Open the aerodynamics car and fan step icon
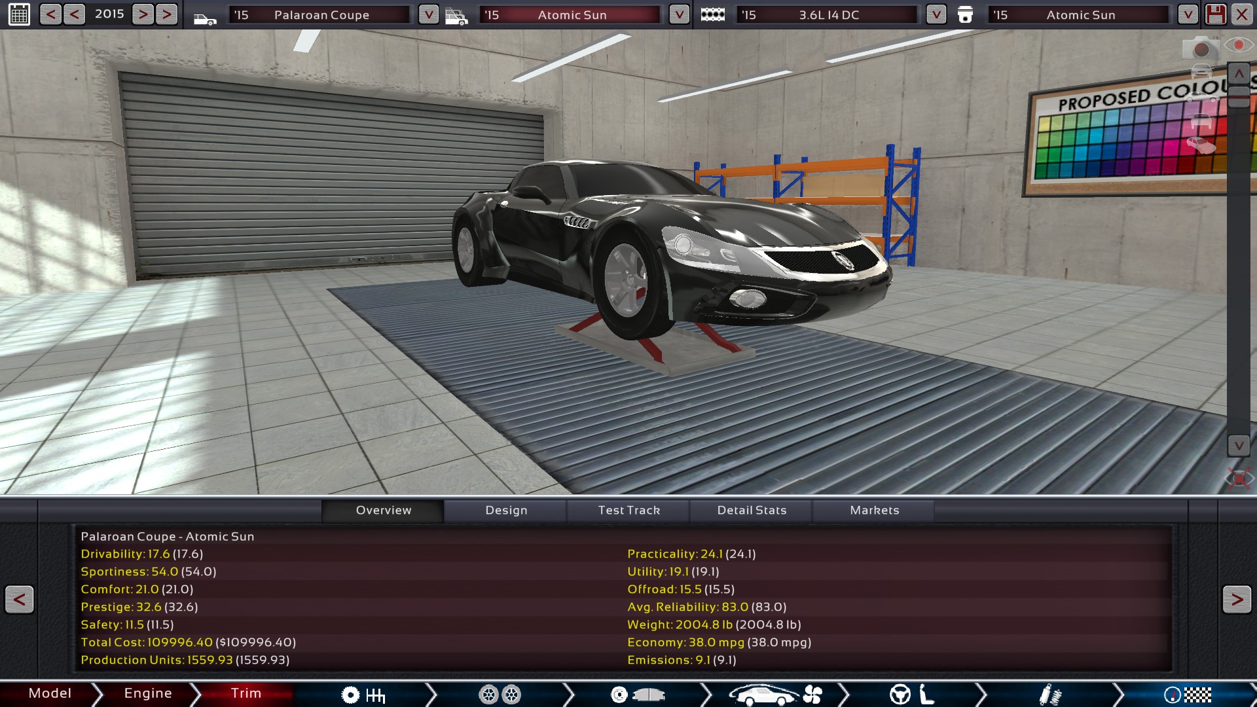 tap(775, 695)
